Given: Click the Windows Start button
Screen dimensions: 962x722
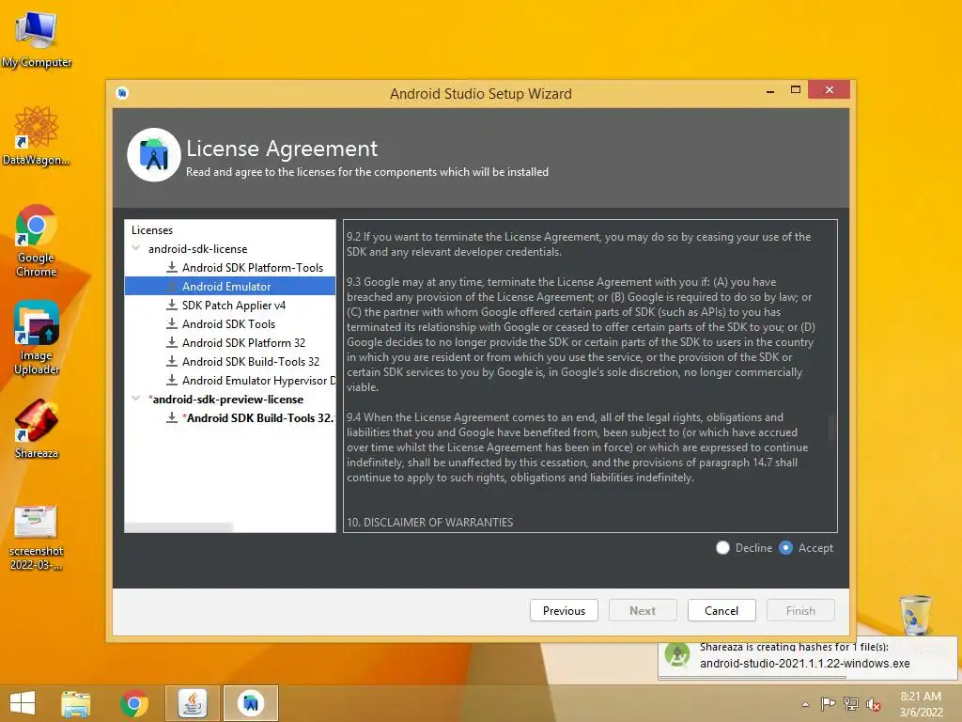Looking at the screenshot, I should pos(23,703).
